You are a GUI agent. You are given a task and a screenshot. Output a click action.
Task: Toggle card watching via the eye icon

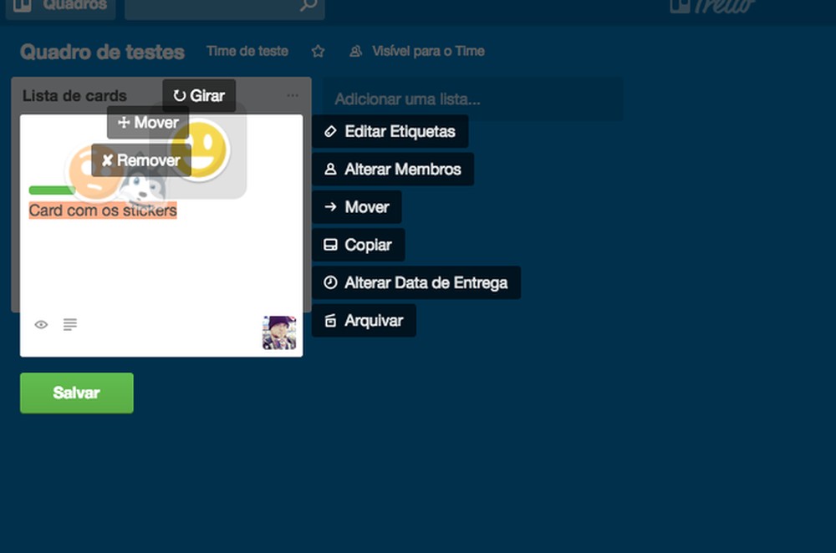tap(41, 324)
